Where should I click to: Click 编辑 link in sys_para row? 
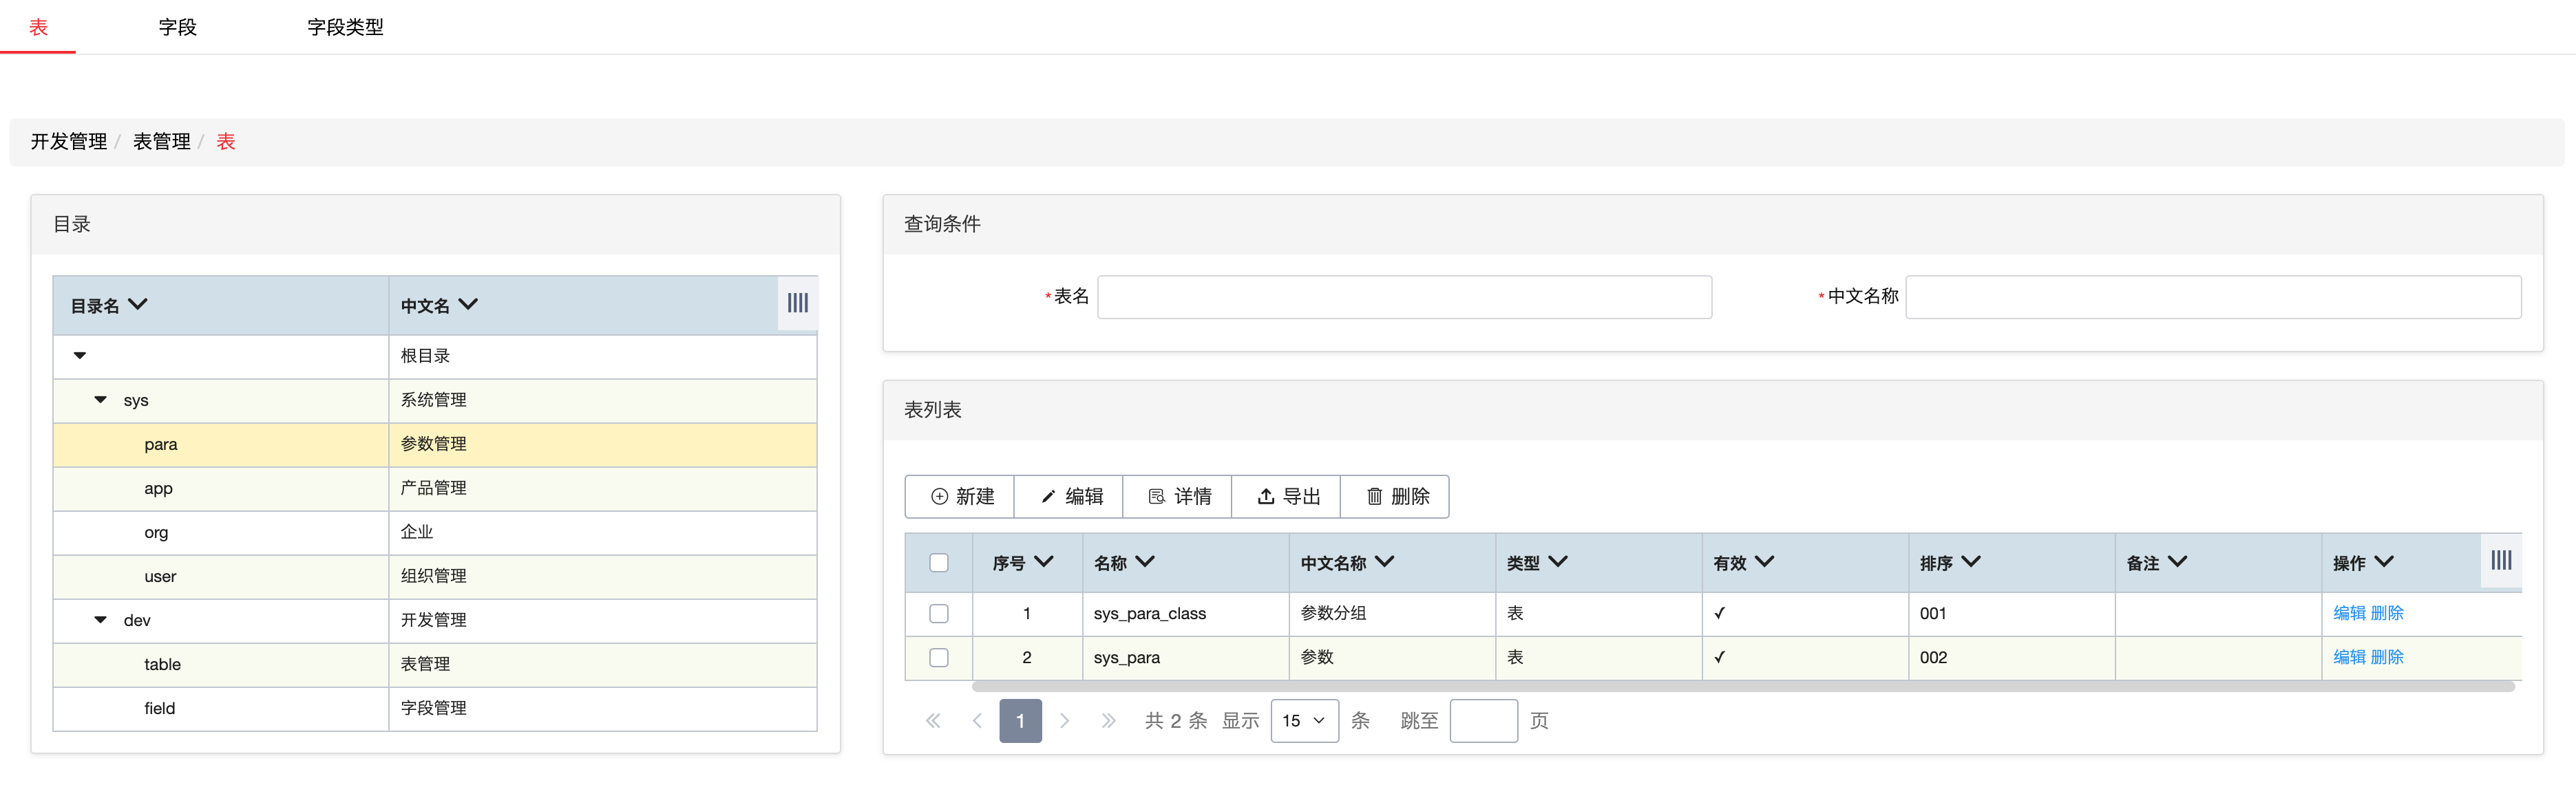[2349, 657]
